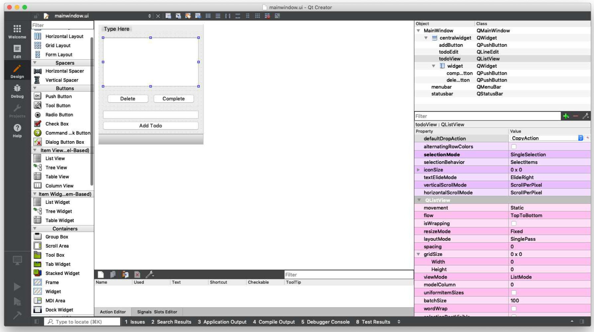Click the delete action red X icon

pyautogui.click(x=137, y=275)
